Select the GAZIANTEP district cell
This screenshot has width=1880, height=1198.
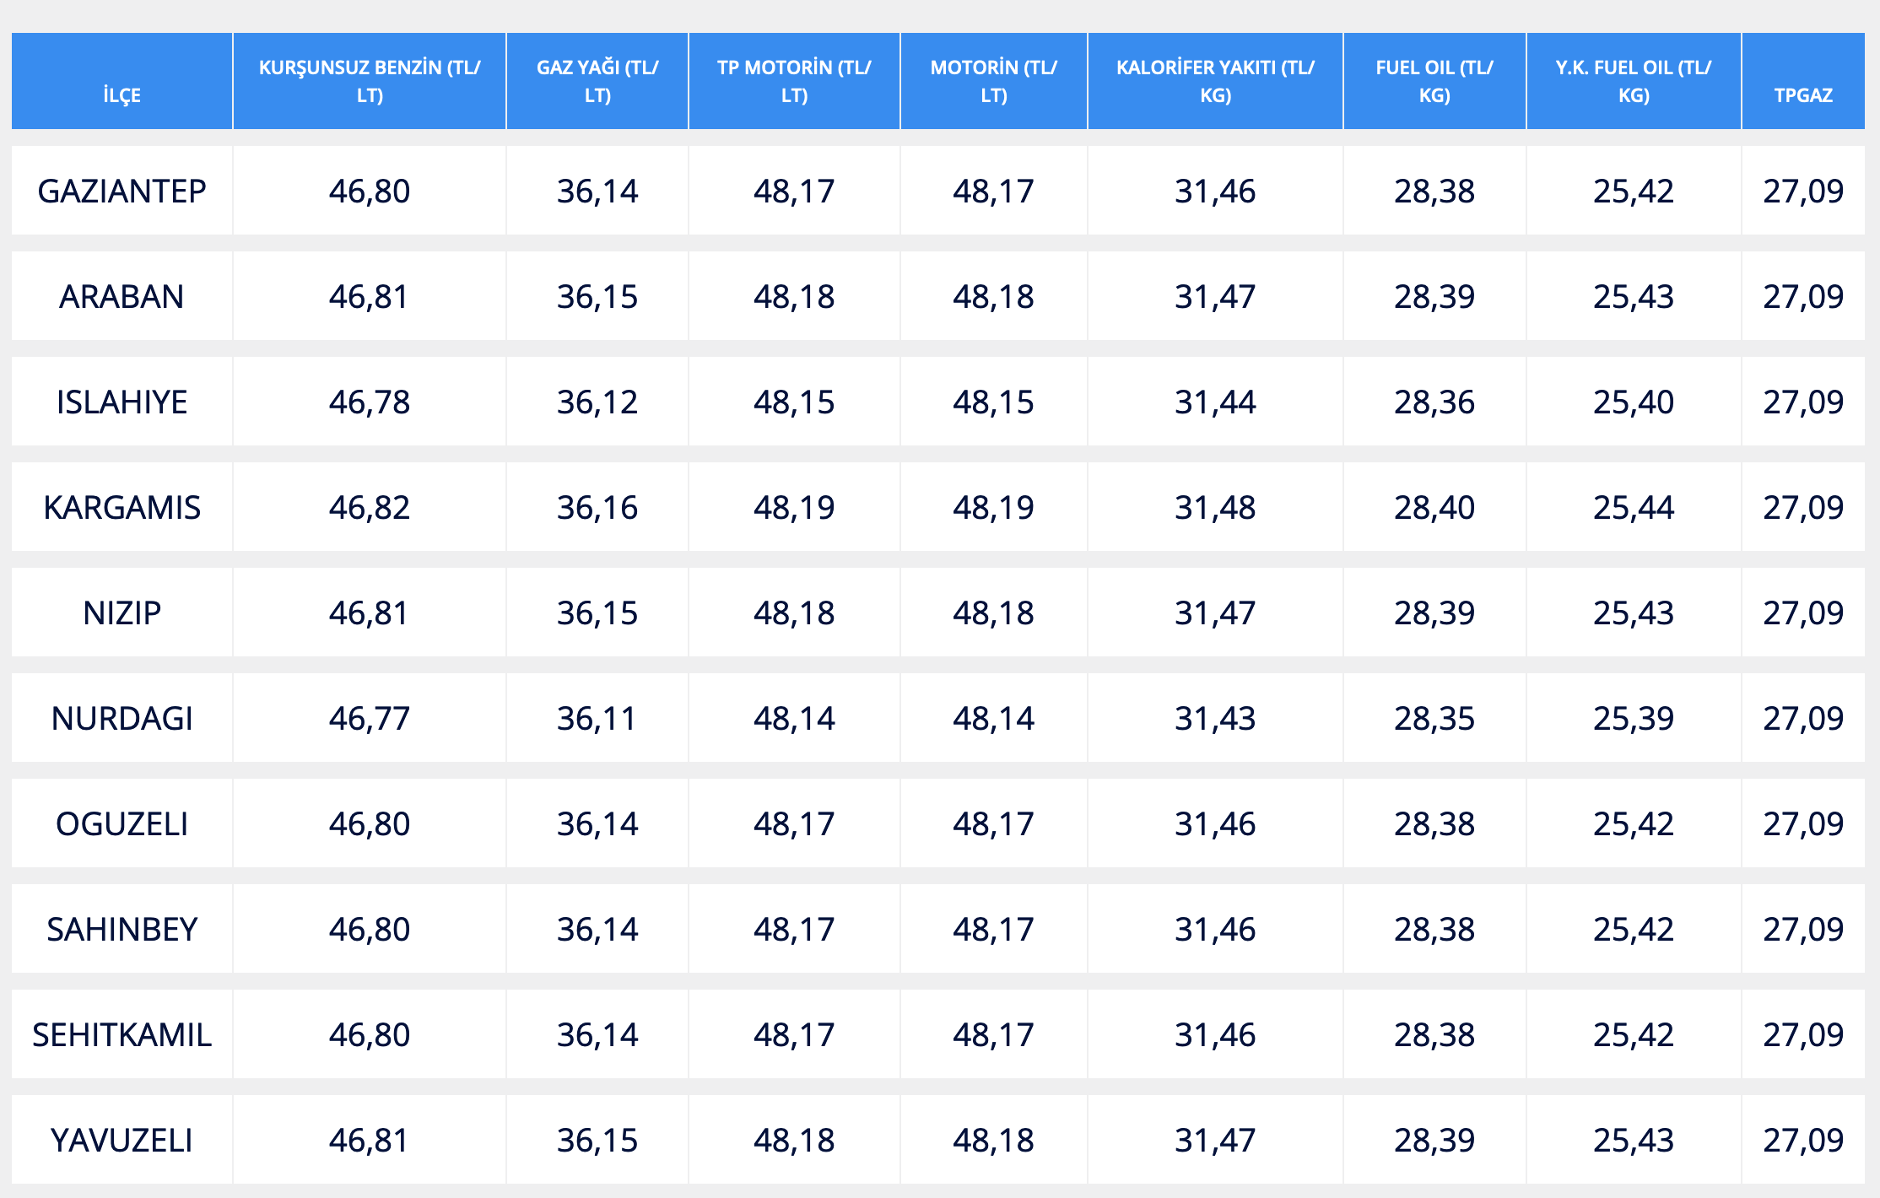pos(122,192)
